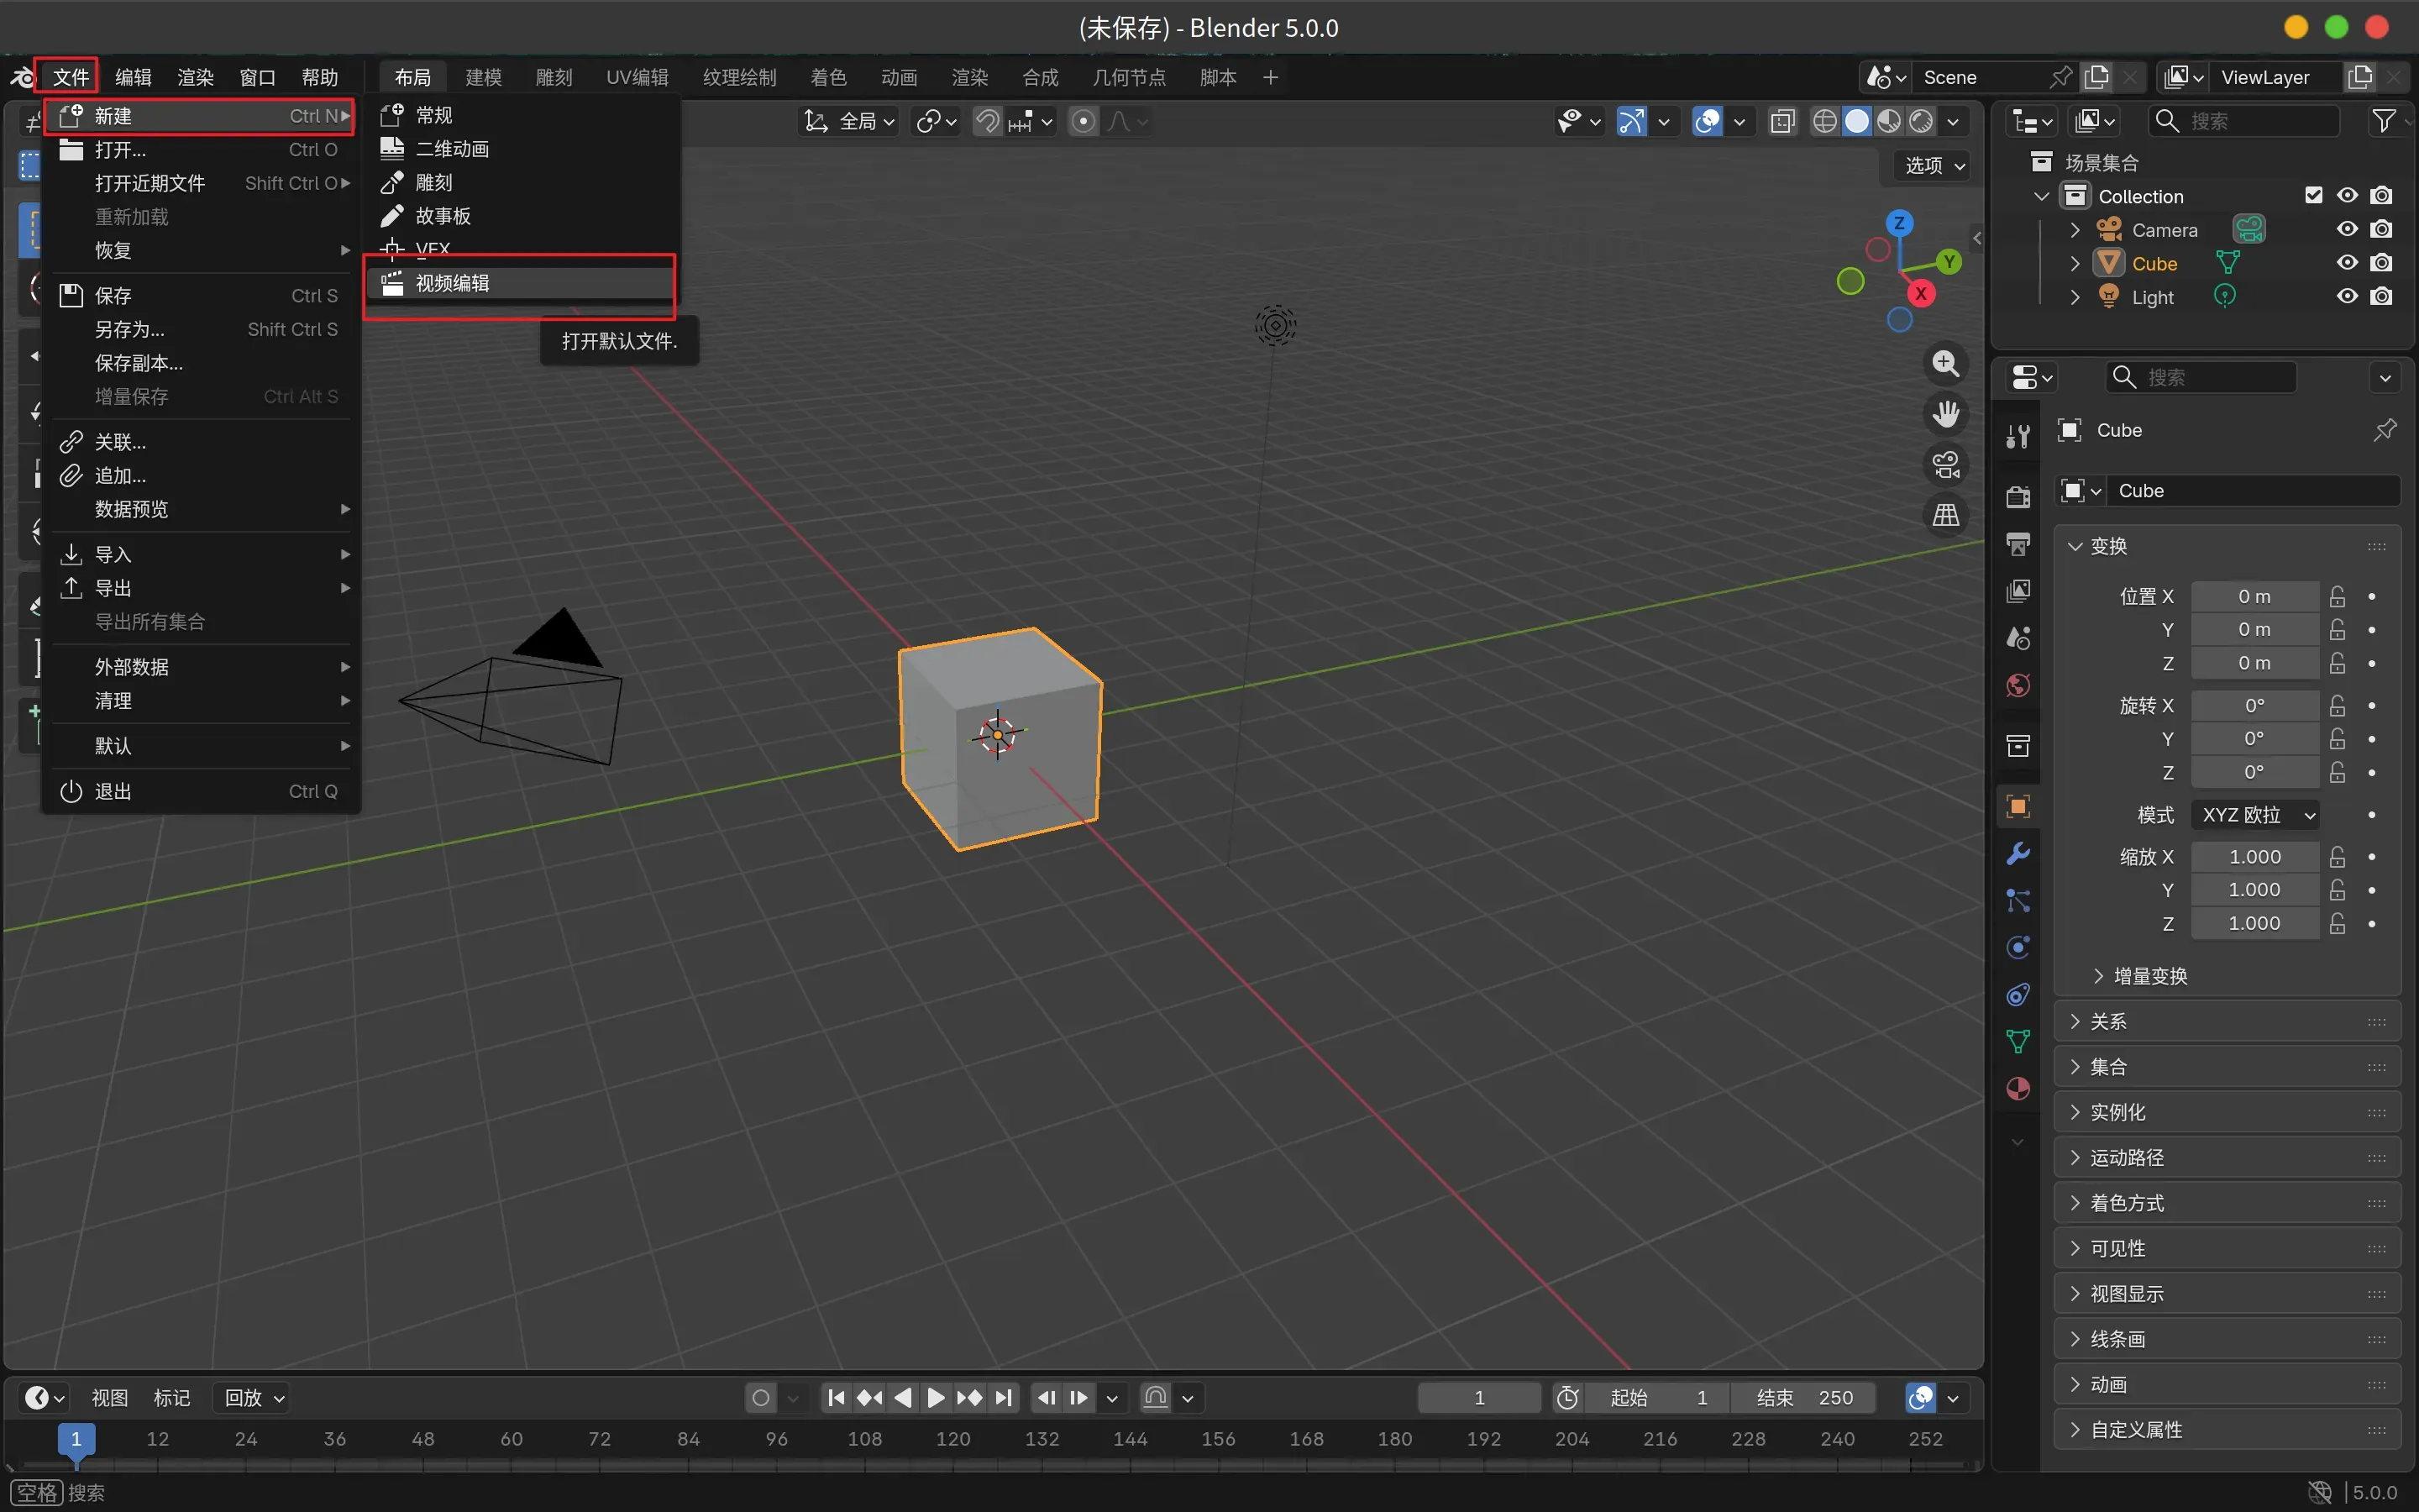Switch to the UV编辑 workspace tab
This screenshot has height=1512, width=2419.
coord(637,77)
